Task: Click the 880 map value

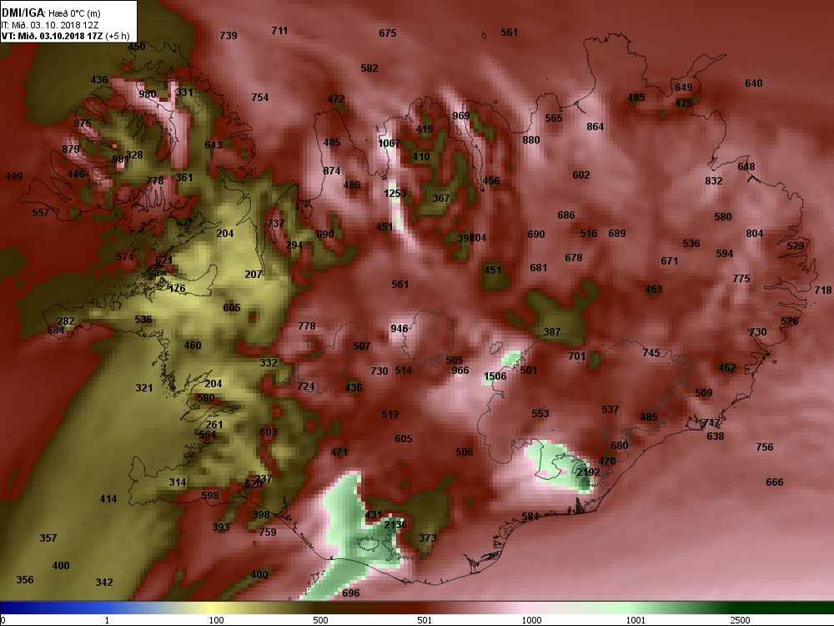Action: (x=530, y=140)
